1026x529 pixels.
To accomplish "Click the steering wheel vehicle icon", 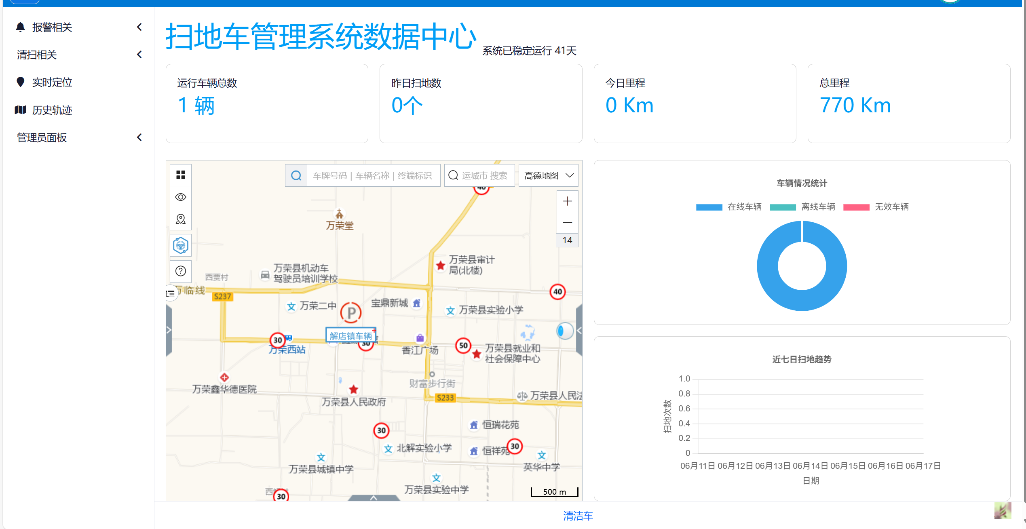I will coord(181,245).
